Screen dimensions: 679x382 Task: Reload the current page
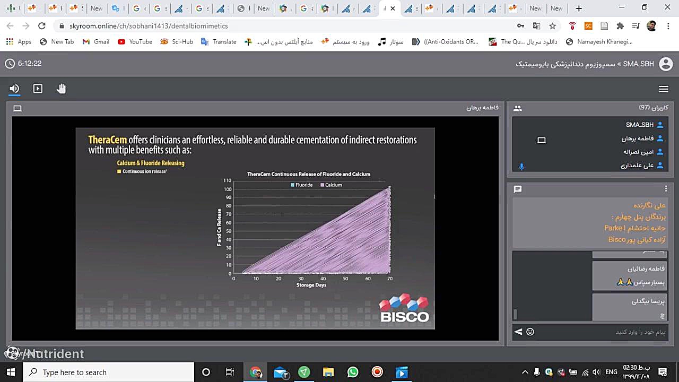[x=42, y=25]
